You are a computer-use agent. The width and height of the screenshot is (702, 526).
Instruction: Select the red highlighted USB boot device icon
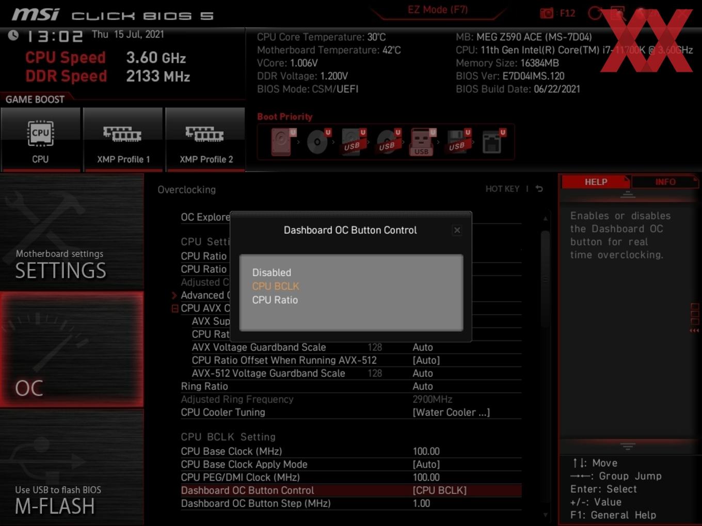(422, 142)
